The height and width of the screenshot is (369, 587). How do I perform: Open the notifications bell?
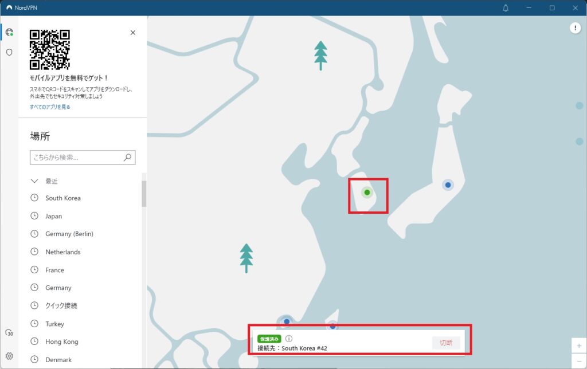coord(506,8)
